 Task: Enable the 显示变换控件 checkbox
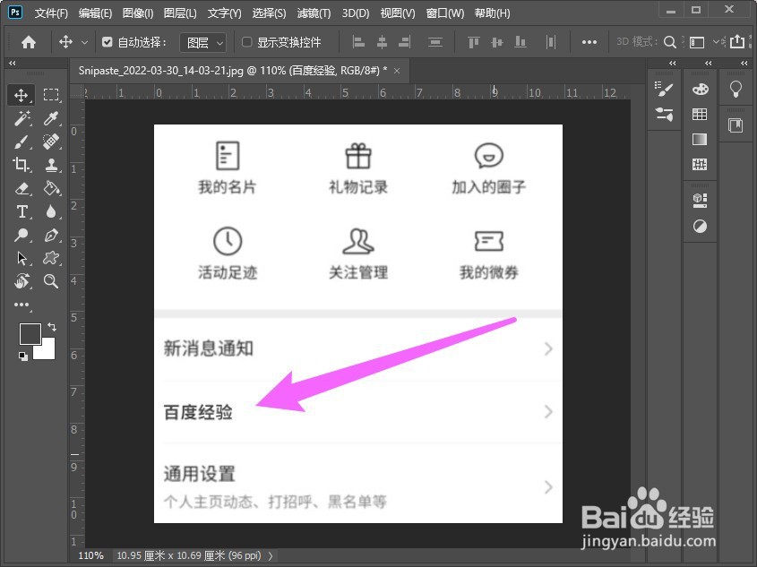click(x=246, y=42)
